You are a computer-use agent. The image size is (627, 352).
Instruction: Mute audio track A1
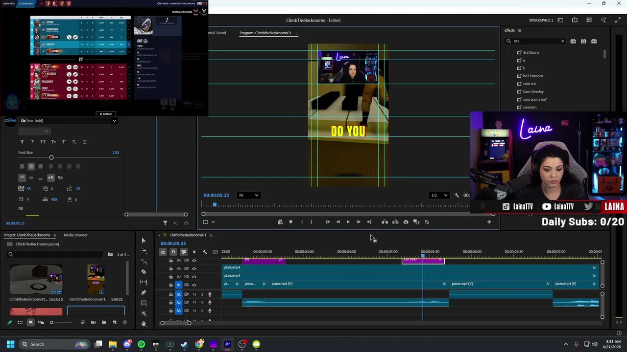click(x=194, y=294)
